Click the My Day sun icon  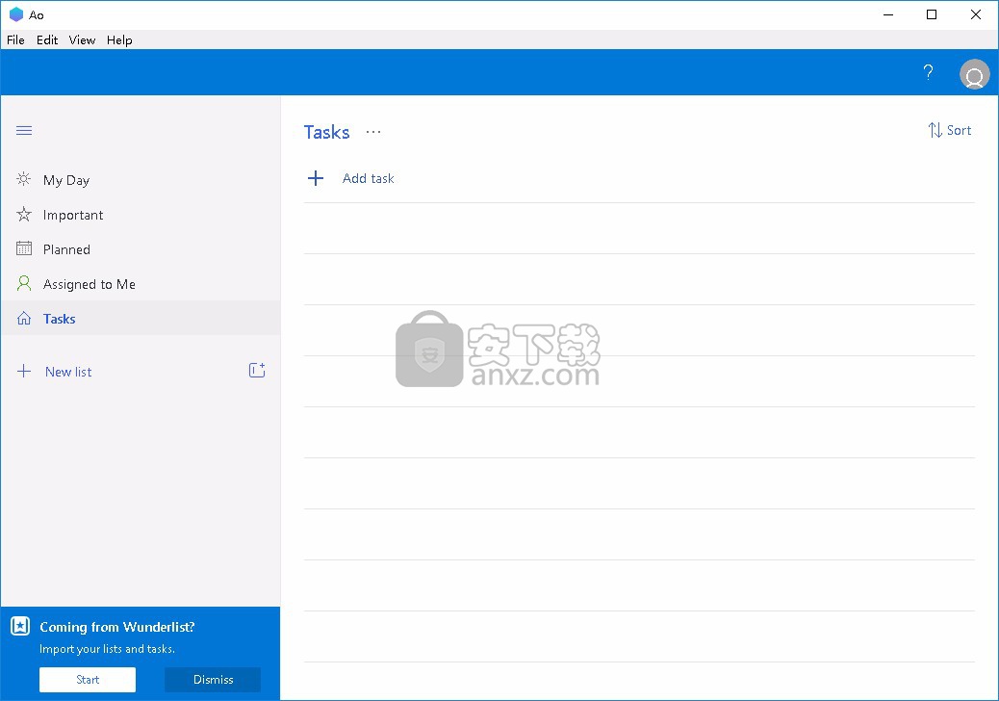tap(23, 179)
